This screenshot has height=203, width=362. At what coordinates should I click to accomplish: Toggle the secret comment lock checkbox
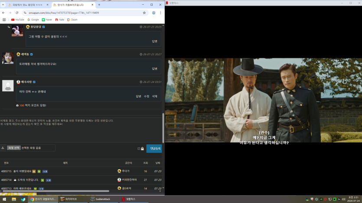[x=139, y=149]
